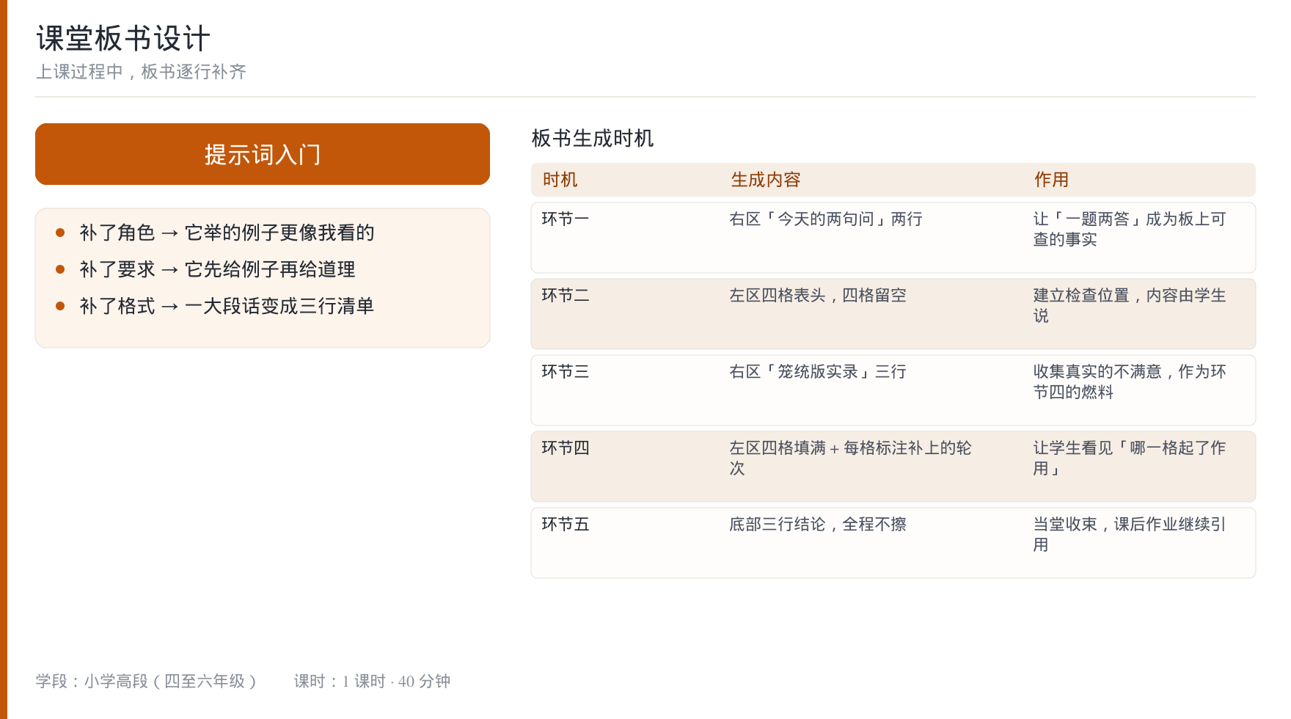Select bullet 补了要求 → 它先给例子再给道理
The width and height of the screenshot is (1291, 719).
(217, 269)
